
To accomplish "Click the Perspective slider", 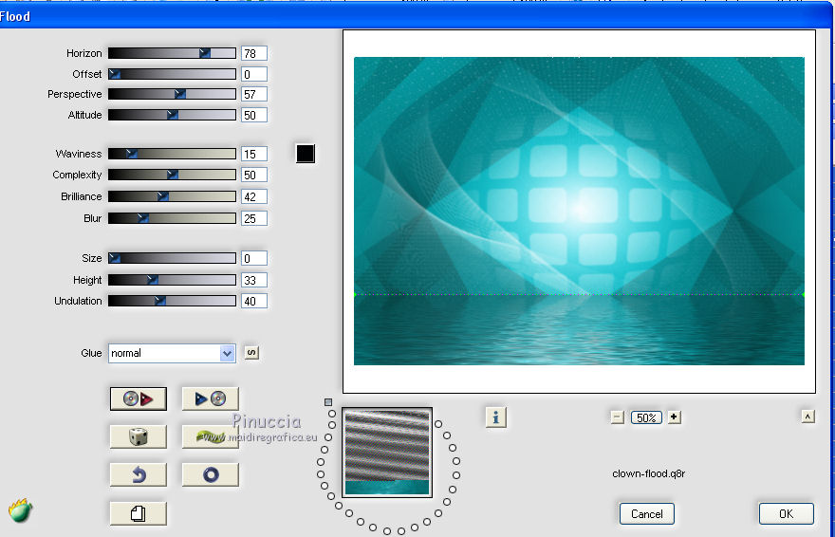I will pos(172,94).
